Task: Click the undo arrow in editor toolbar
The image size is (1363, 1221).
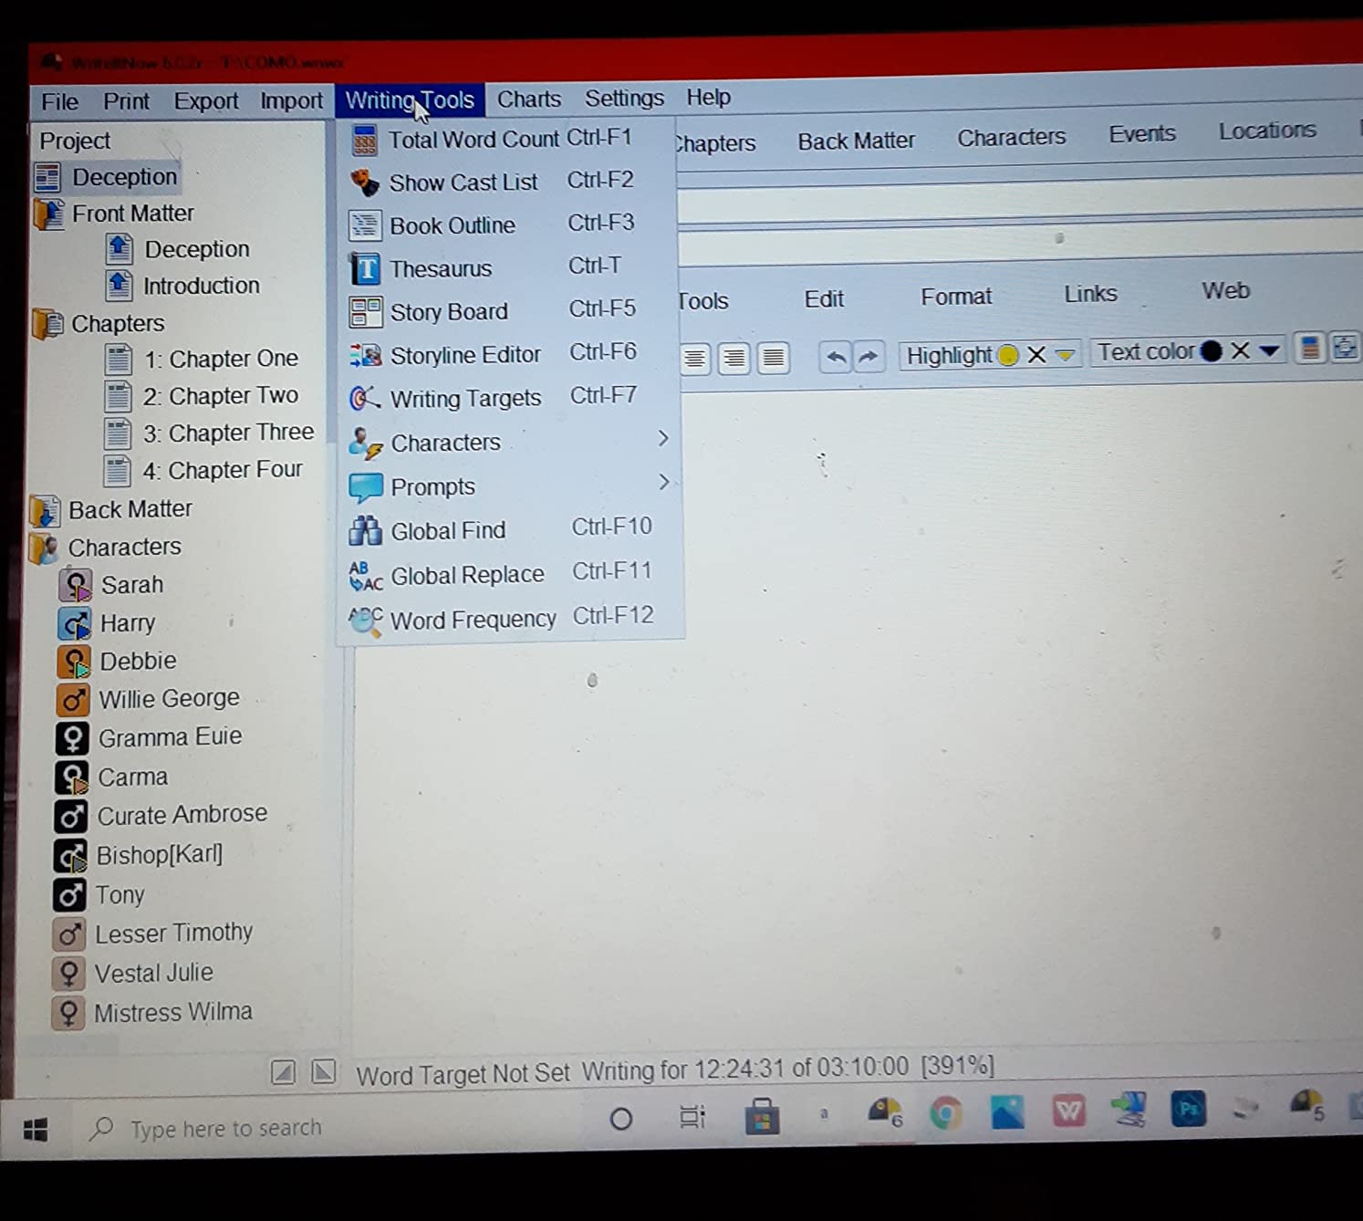Action: [x=835, y=357]
